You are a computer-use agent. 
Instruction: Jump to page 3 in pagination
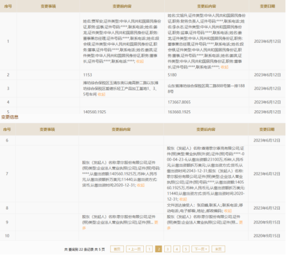[x=168, y=249]
